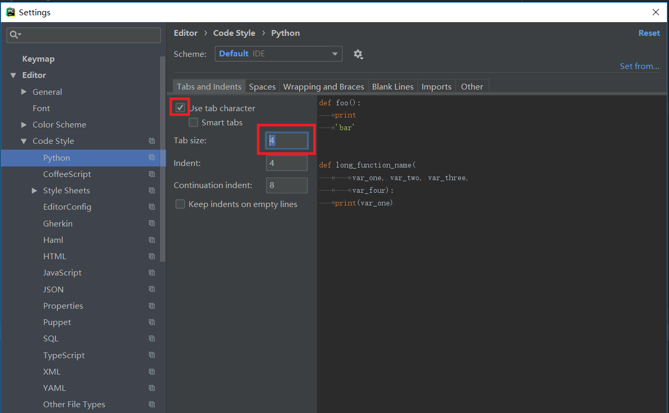This screenshot has height=413, width=669.
Task: Click the settings indicator icon beside HTML
Action: pyautogui.click(x=152, y=256)
